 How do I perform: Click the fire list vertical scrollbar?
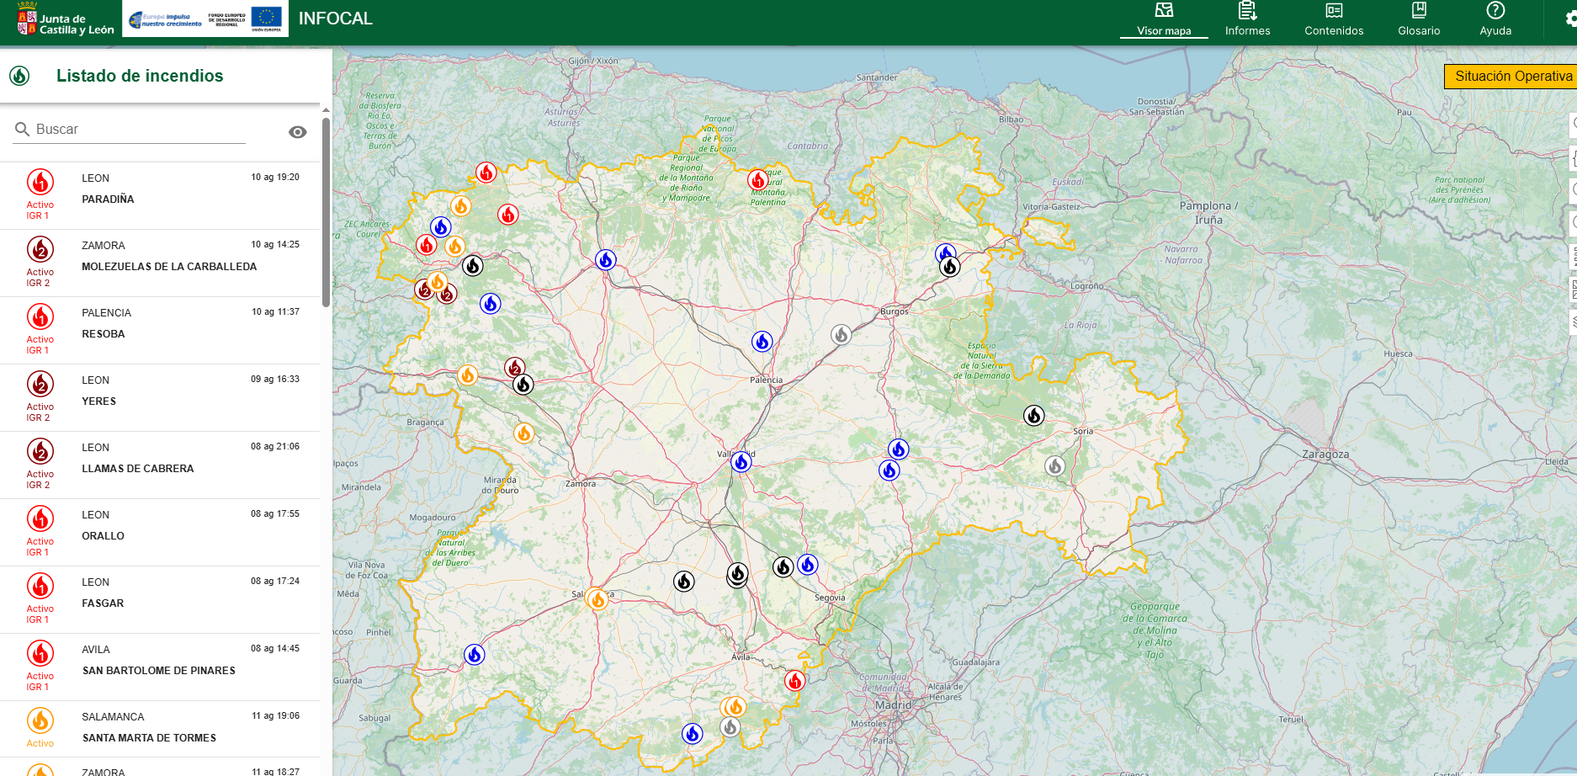pos(326,210)
